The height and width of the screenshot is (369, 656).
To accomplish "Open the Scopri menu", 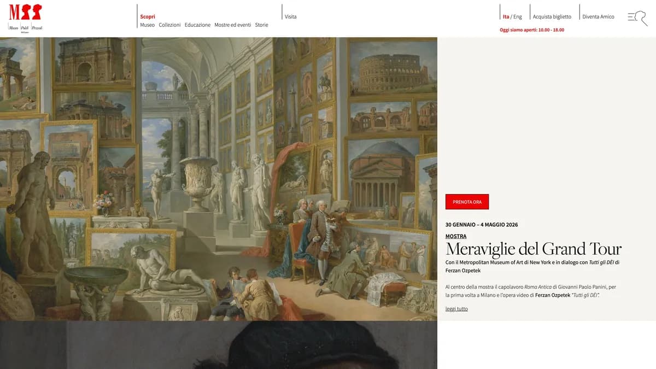I will (148, 16).
